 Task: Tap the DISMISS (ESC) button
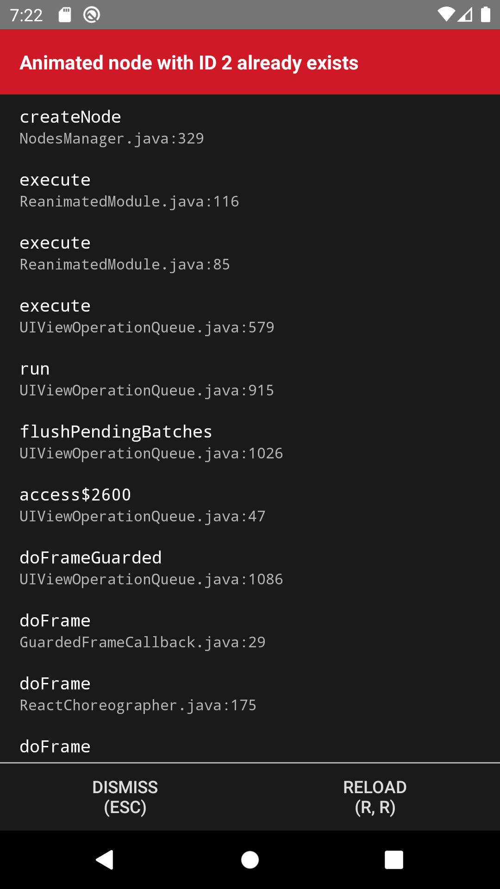pos(125,797)
